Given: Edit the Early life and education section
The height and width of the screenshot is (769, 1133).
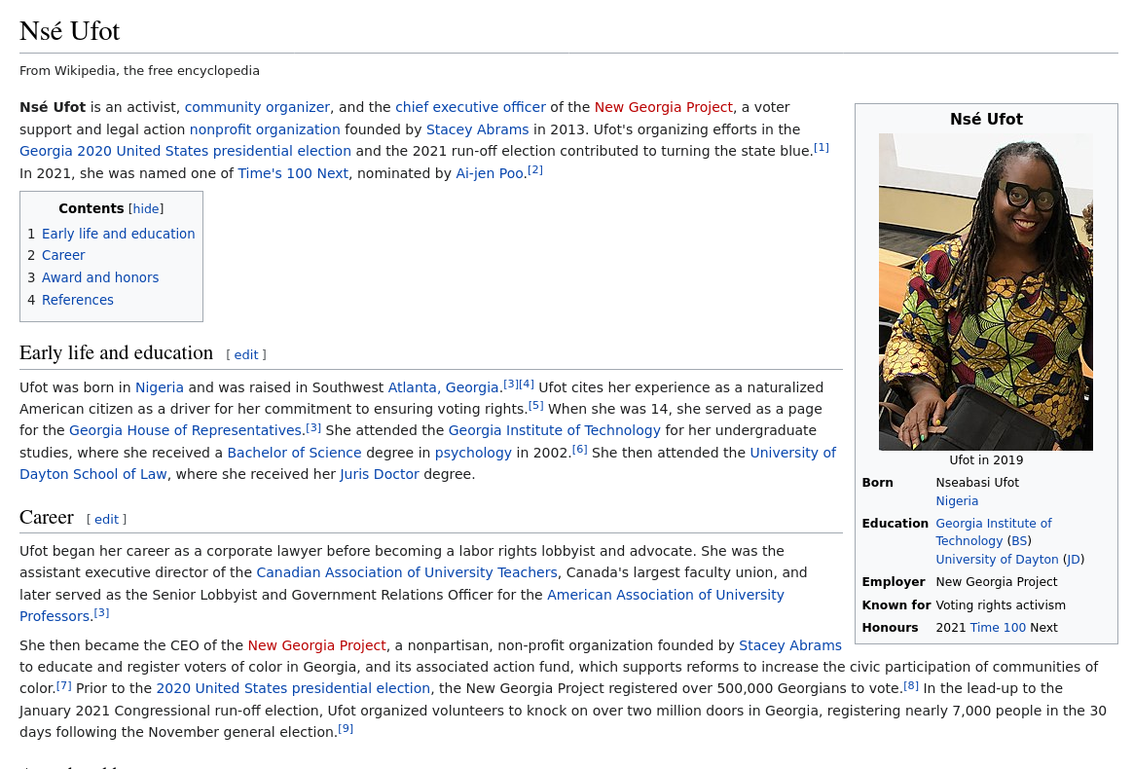Looking at the screenshot, I should point(245,355).
